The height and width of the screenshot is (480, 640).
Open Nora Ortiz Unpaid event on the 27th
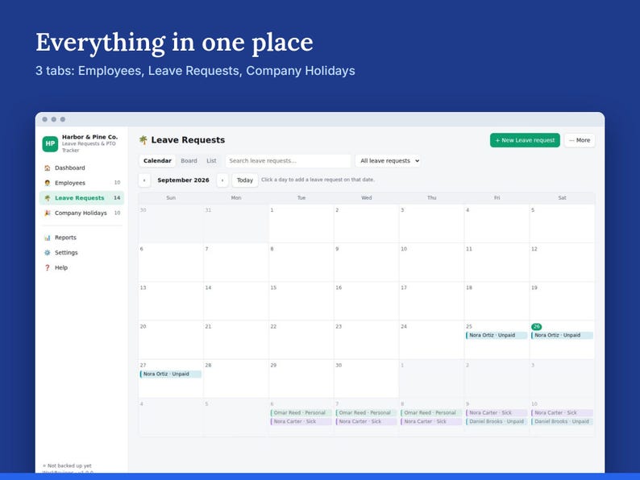171,374
